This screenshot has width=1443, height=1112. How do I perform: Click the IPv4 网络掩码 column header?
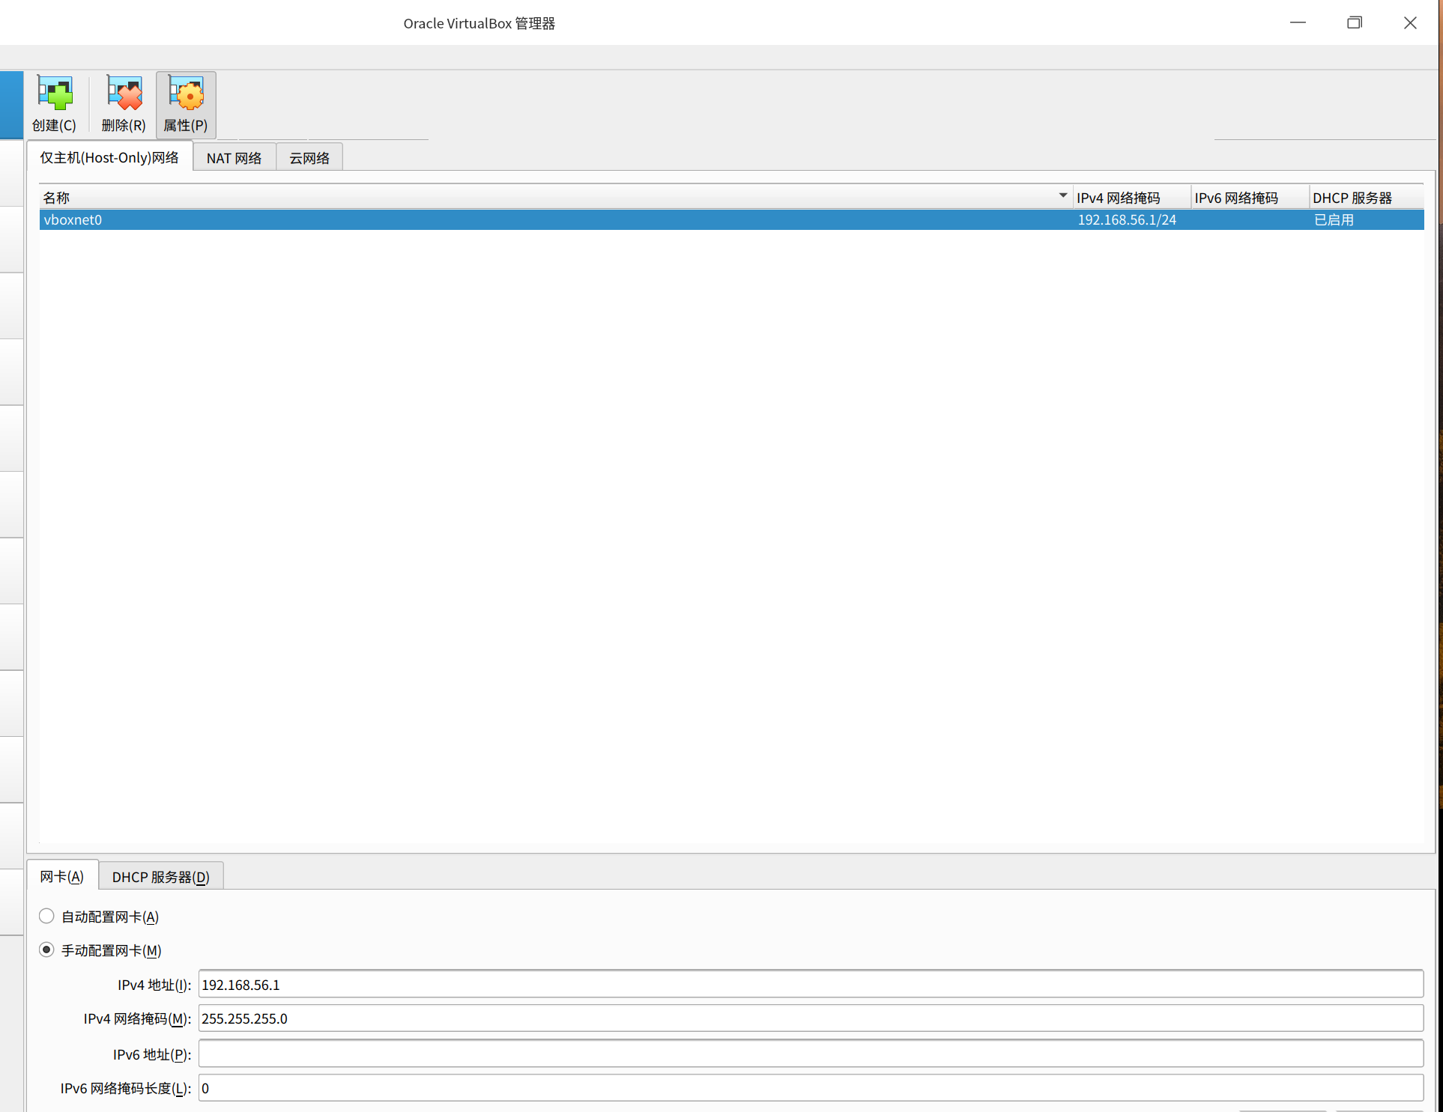[1131, 198]
